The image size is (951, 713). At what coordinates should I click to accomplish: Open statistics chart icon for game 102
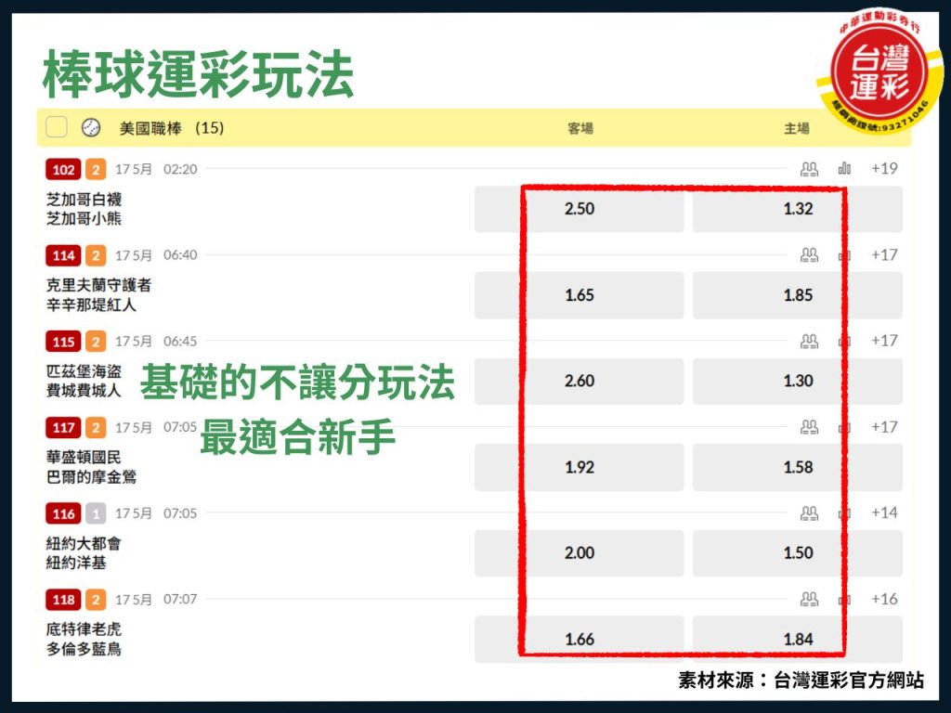[844, 168]
